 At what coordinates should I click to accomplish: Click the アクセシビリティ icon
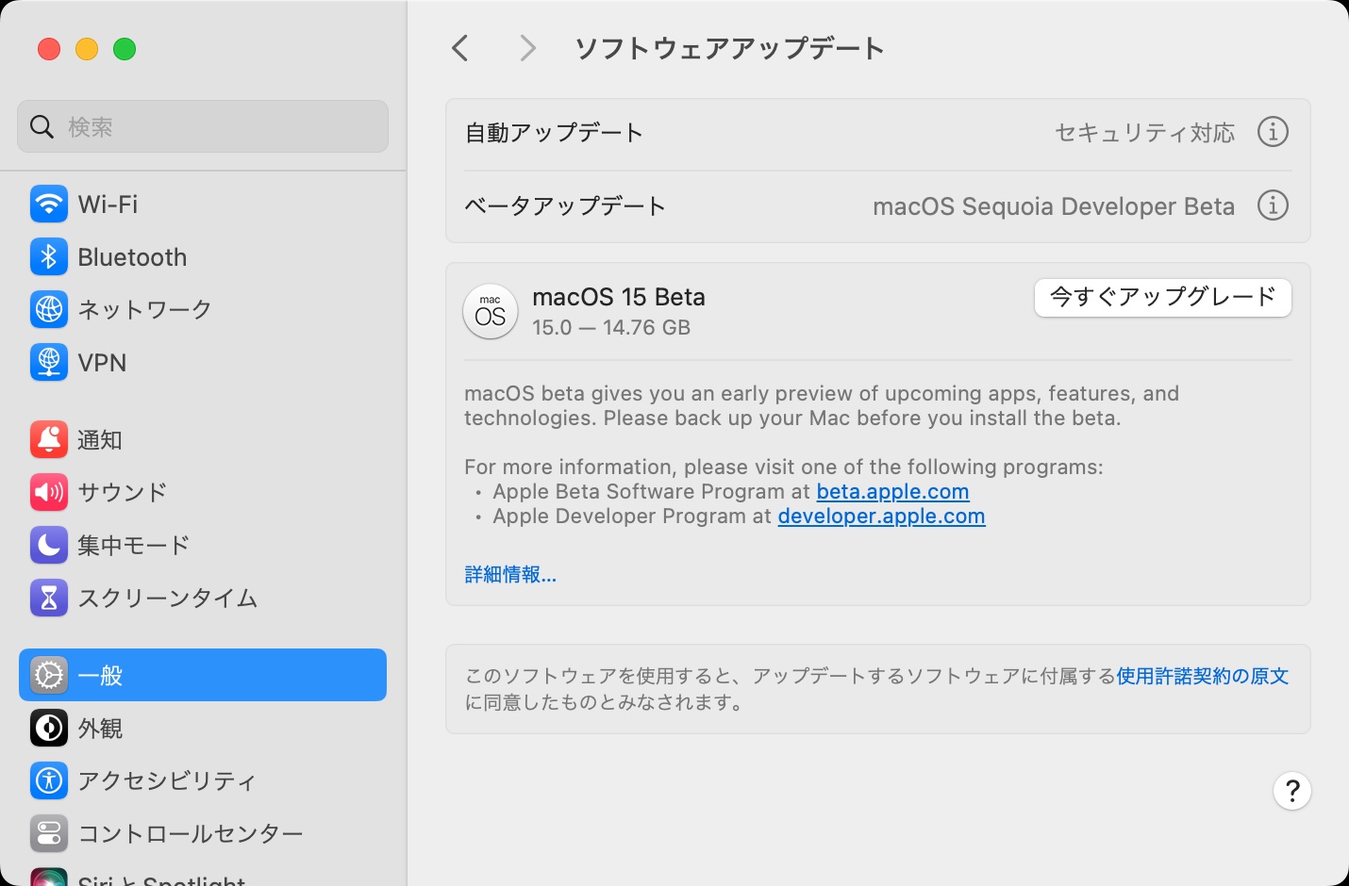[49, 780]
